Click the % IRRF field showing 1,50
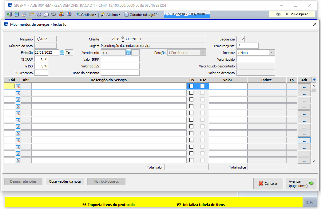321x209 pixels. tap(41, 59)
